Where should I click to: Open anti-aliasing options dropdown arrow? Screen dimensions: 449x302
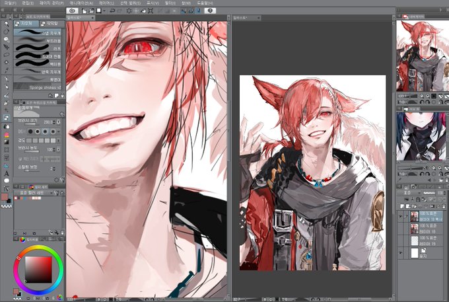click(59, 132)
